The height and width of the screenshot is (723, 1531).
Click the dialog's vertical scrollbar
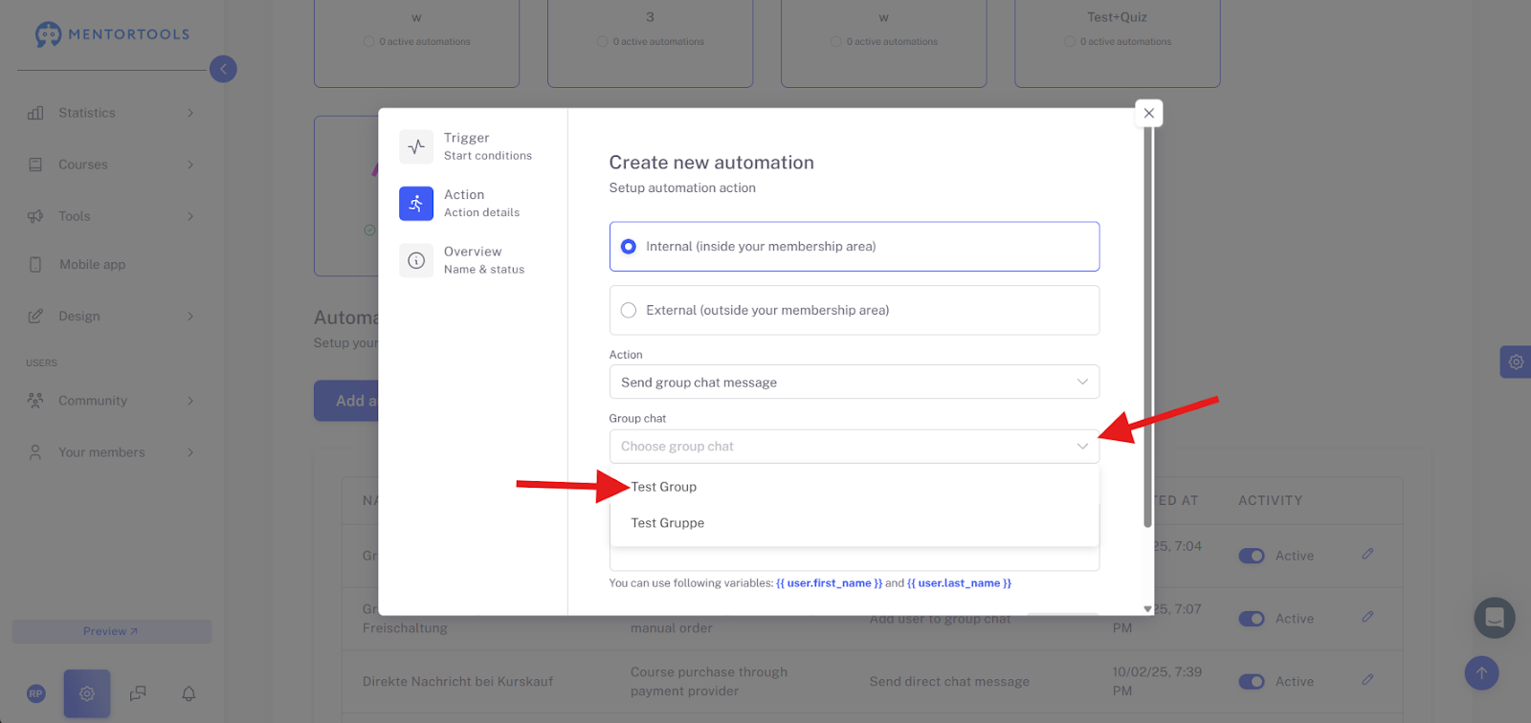point(1148,327)
